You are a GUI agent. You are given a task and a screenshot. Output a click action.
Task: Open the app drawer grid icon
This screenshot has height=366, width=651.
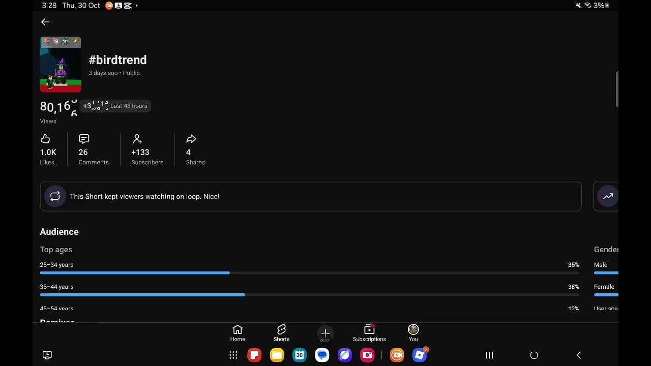[x=233, y=355]
